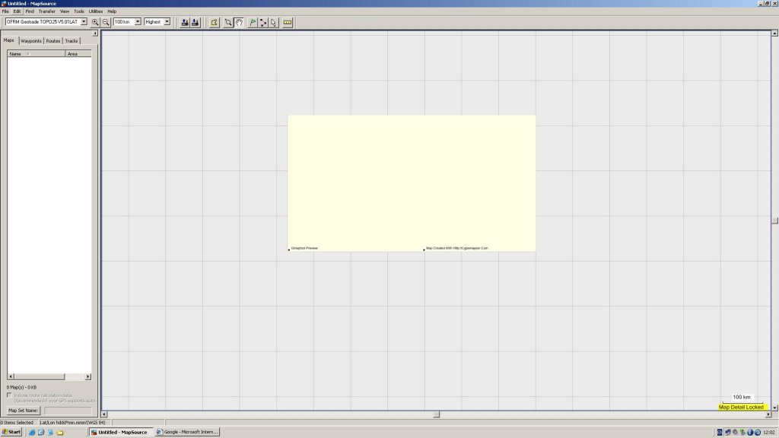Image resolution: width=779 pixels, height=438 pixels.
Task: Click the Lat/Lon WGS 84 status text
Action: point(72,423)
